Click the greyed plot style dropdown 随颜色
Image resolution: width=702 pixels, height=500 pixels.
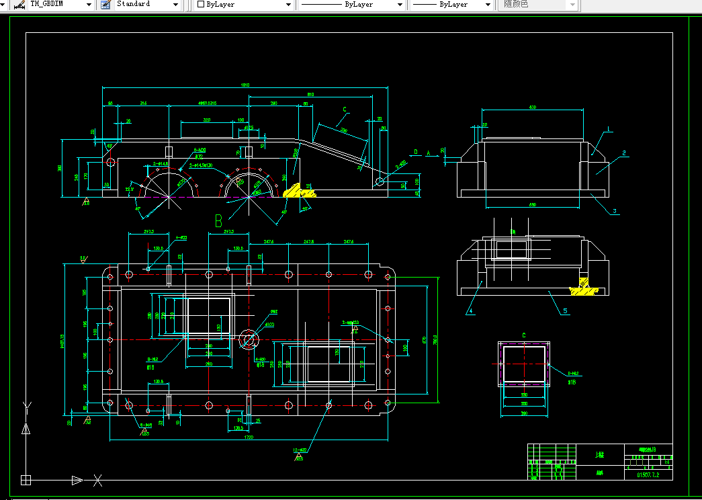click(x=539, y=5)
